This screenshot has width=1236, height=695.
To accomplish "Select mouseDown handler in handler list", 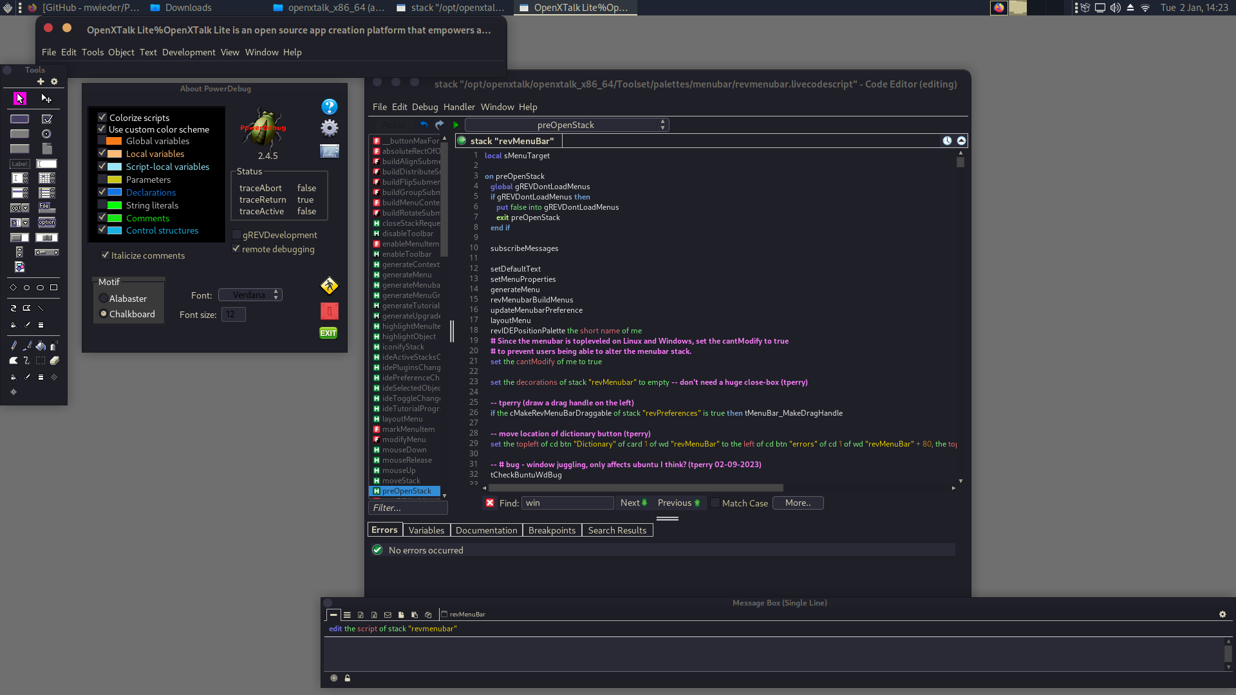I will [x=405, y=450].
